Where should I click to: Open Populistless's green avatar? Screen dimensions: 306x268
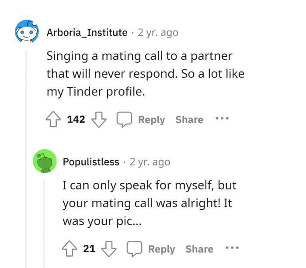tap(45, 161)
